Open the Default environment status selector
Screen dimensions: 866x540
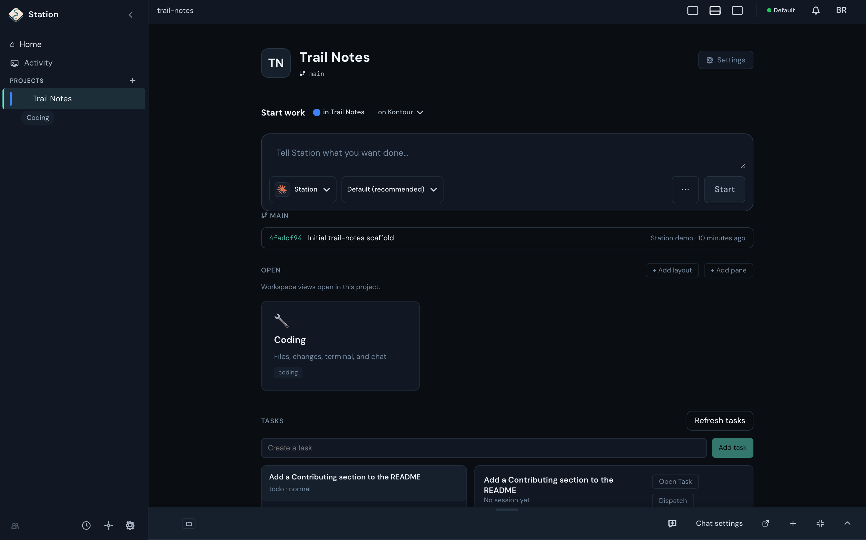[x=781, y=11]
